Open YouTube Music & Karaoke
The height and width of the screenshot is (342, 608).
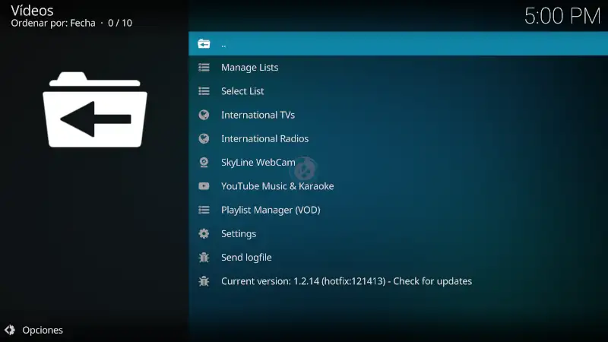click(x=398, y=186)
